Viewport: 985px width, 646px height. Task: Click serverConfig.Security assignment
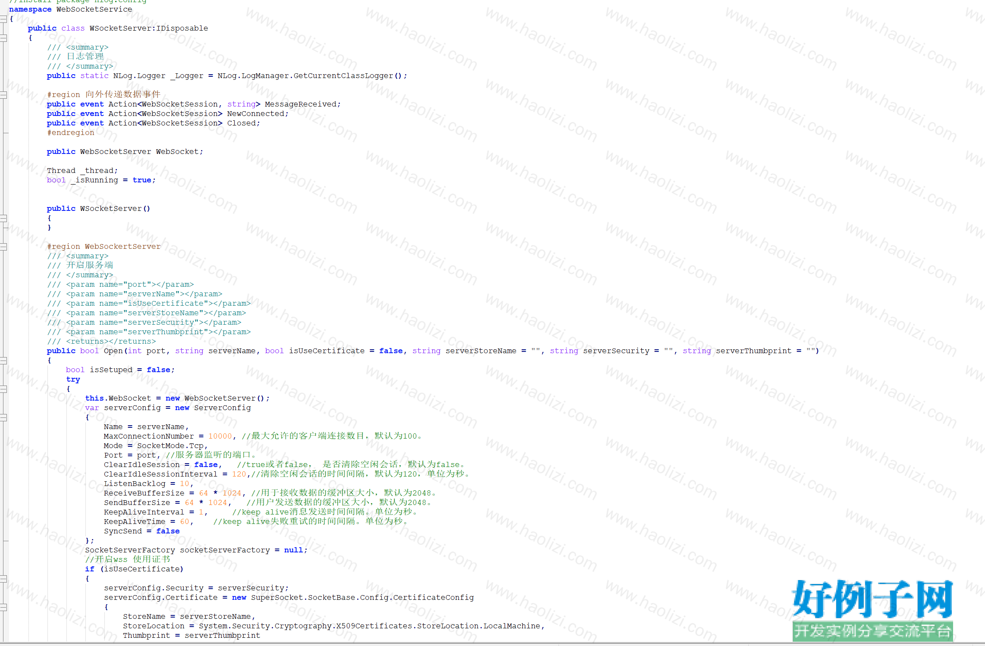(196, 588)
